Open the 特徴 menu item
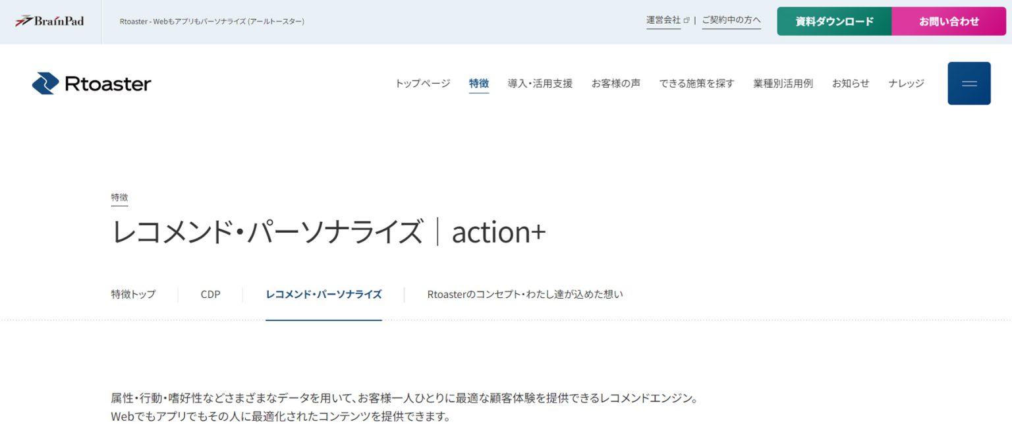Viewport: 1012px width, 447px height. [x=478, y=83]
